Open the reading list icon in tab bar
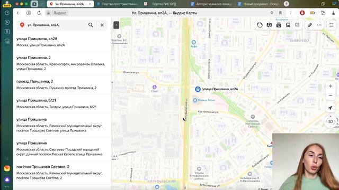The height and width of the screenshot is (190, 339). [x=323, y=4]
